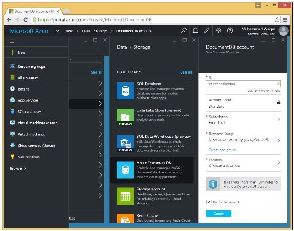Viewport: 294px width, 231px height.
Task: Select the Storage account tile icon
Action: pos(125,196)
